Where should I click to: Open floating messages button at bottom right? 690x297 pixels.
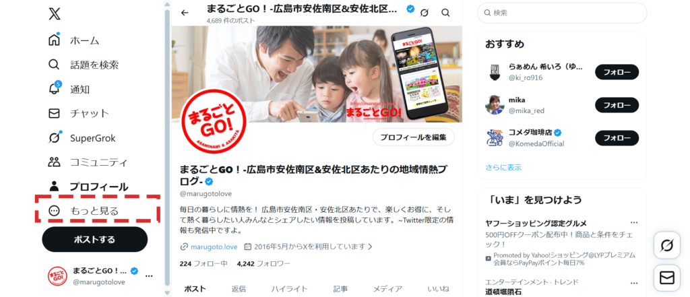pyautogui.click(x=666, y=278)
